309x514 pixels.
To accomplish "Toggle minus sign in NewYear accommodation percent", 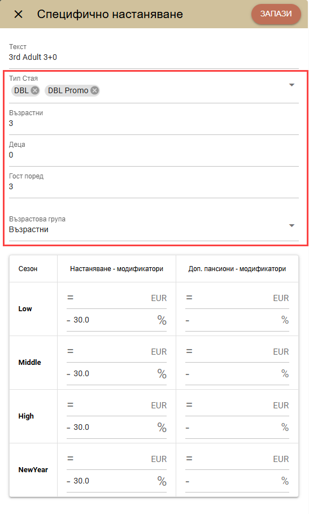I will (68, 482).
